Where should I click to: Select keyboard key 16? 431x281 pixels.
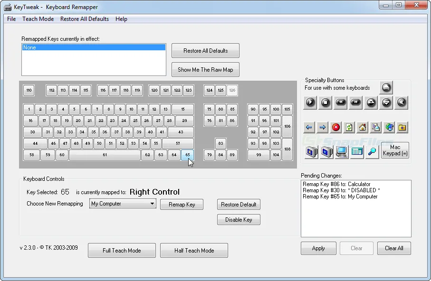click(30, 121)
